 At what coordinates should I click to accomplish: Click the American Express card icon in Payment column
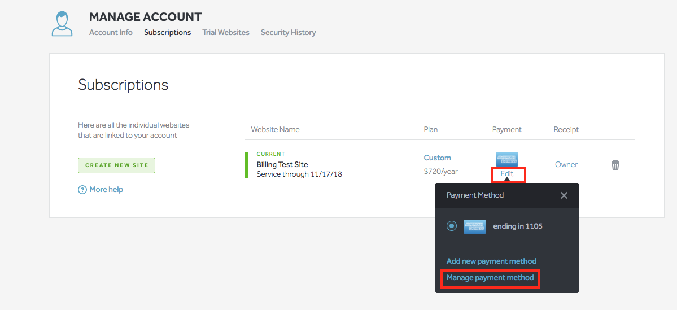pyautogui.click(x=507, y=159)
